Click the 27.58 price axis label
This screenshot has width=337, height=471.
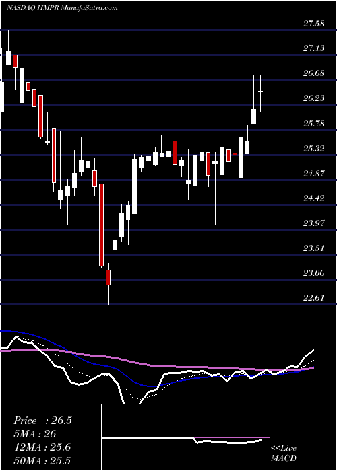[x=313, y=23]
